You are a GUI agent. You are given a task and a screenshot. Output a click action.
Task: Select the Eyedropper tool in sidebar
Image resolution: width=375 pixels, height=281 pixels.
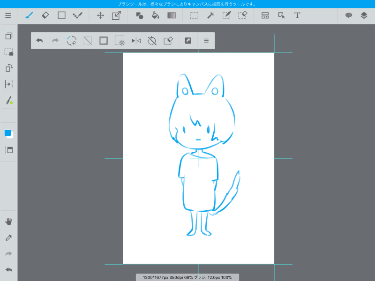8,238
